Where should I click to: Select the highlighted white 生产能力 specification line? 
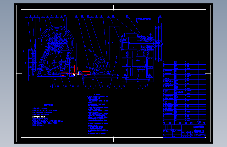click(38, 117)
